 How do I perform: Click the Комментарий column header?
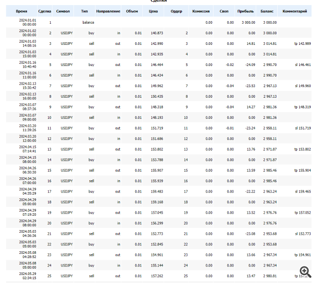point(295,11)
